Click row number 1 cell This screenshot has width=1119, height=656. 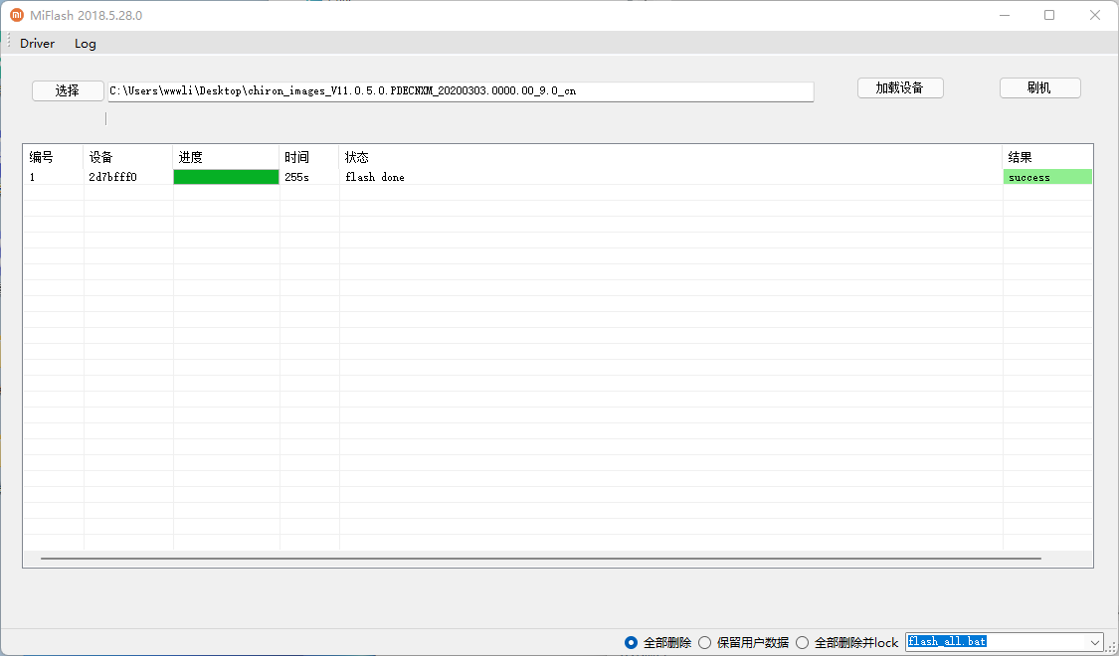coord(54,177)
